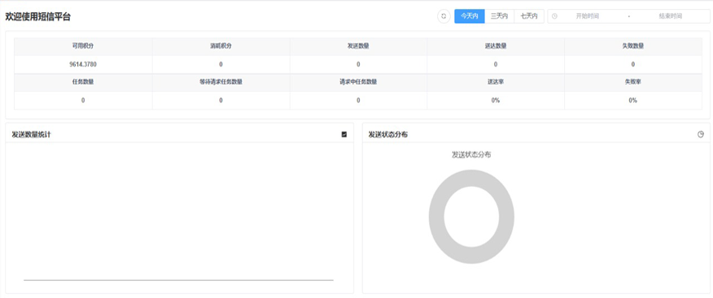Click the 失败数量 column header
This screenshot has width=713, height=298.
pos(633,45)
